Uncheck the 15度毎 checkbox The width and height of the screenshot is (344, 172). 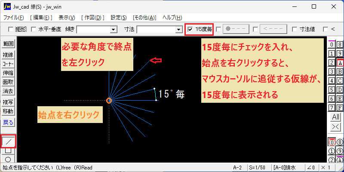pos(190,29)
